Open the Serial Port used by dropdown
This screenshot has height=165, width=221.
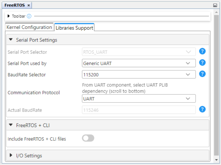pyautogui.click(x=139, y=63)
